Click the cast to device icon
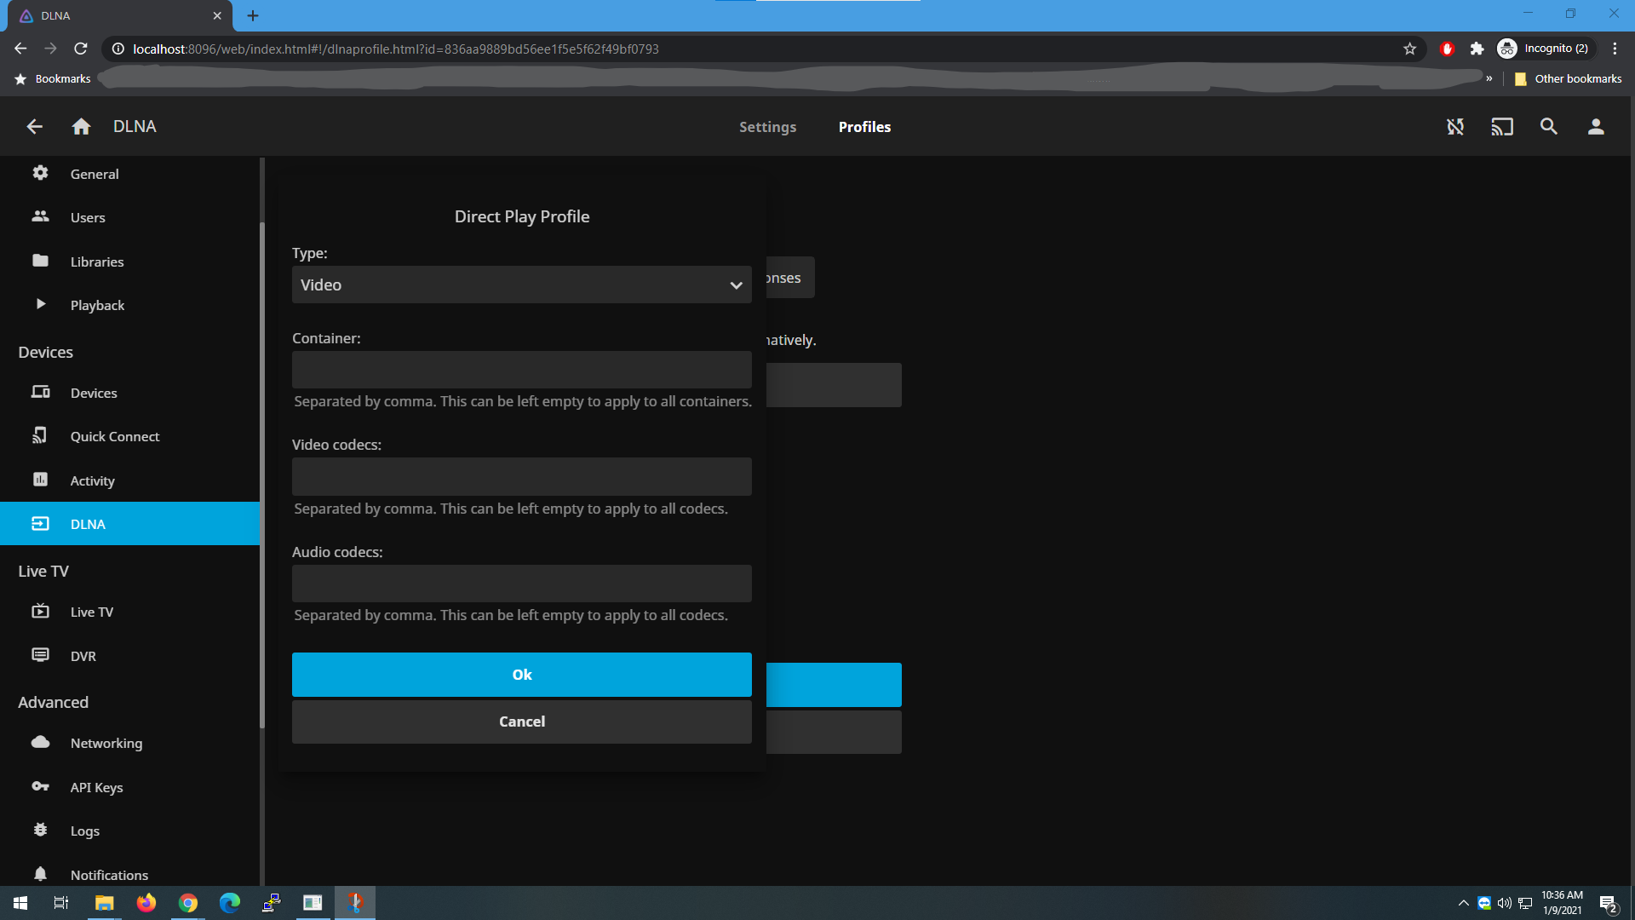 click(1502, 126)
